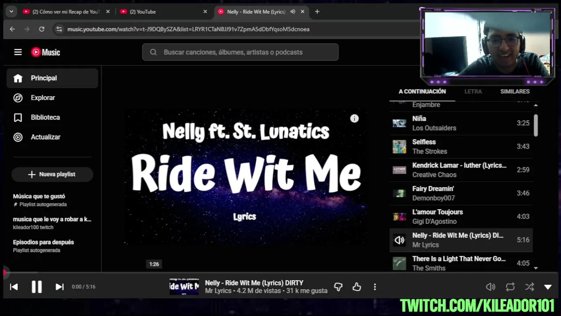Go forward in browser history

click(27, 29)
